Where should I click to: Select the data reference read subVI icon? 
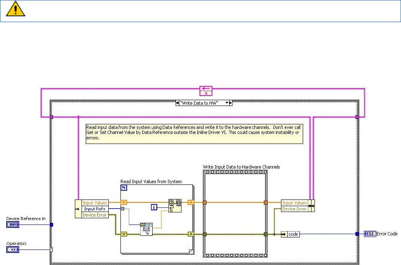[x=146, y=229]
